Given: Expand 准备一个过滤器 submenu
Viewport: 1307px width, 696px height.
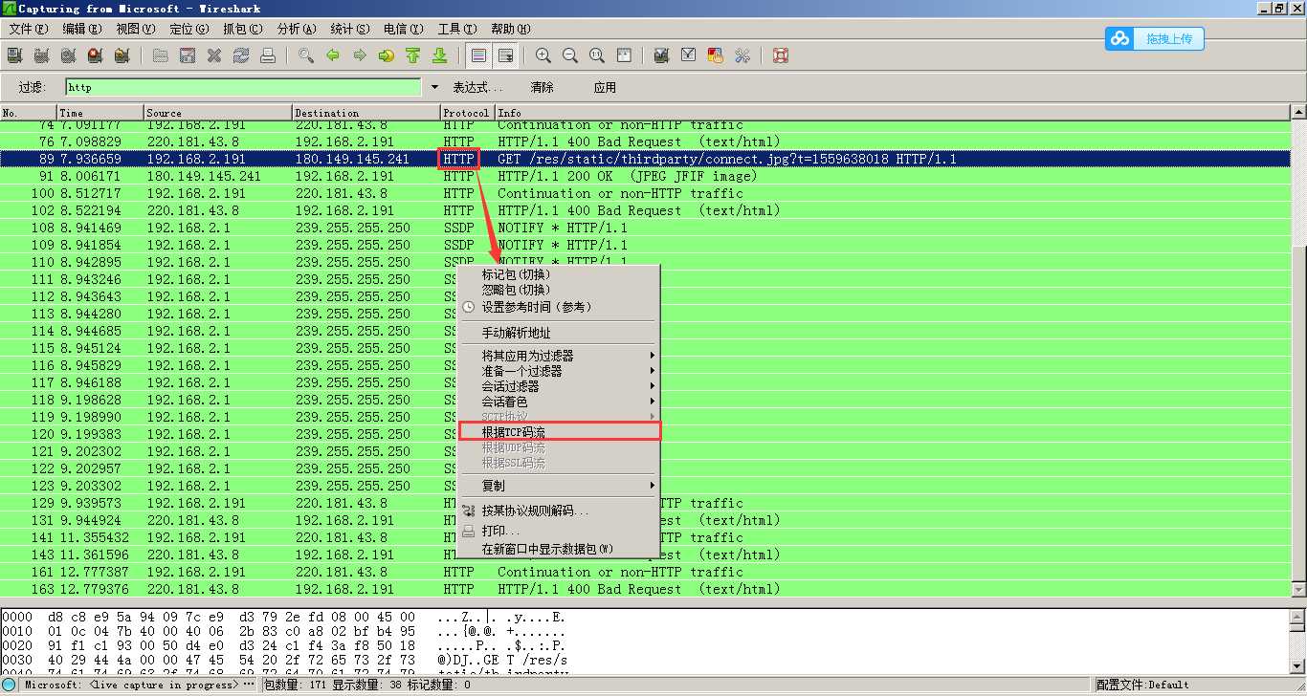Looking at the screenshot, I should 559,371.
